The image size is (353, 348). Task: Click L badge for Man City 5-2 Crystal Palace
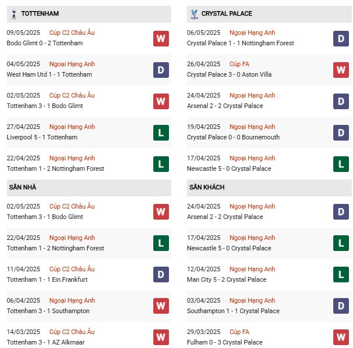tap(341, 275)
